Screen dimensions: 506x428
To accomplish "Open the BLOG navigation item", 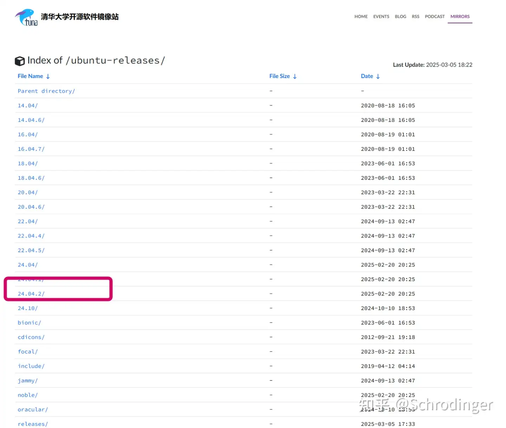I will (400, 17).
